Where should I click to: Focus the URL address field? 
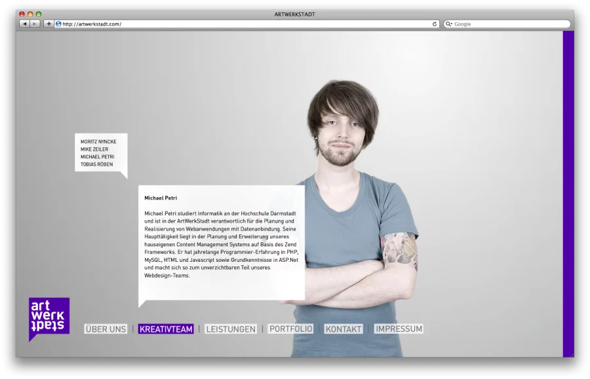(243, 24)
